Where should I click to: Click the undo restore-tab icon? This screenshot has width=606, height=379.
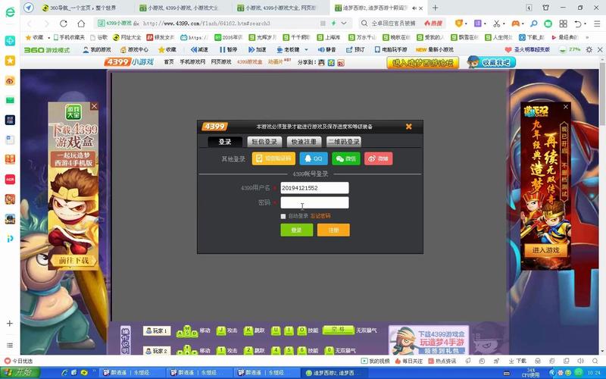point(578,23)
